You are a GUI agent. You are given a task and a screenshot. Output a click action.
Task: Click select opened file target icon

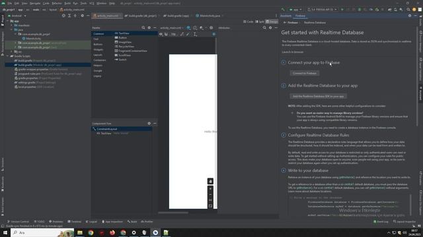point(63,16)
